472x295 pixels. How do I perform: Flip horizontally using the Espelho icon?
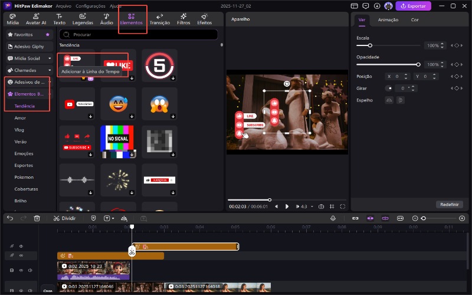tap(389, 100)
